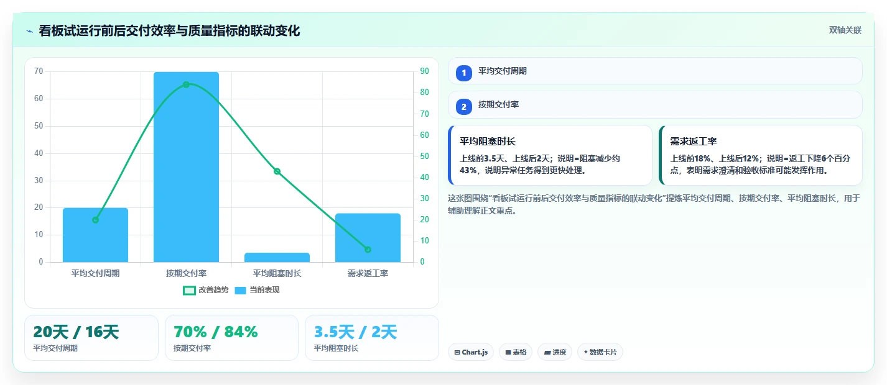
Task: Click the summary paragraph starting 这张图围绕
Action: click(x=654, y=204)
